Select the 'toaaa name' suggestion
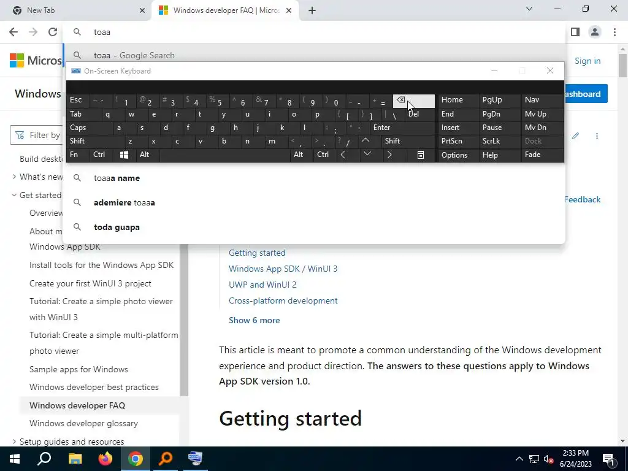The image size is (628, 471). [x=313, y=178]
